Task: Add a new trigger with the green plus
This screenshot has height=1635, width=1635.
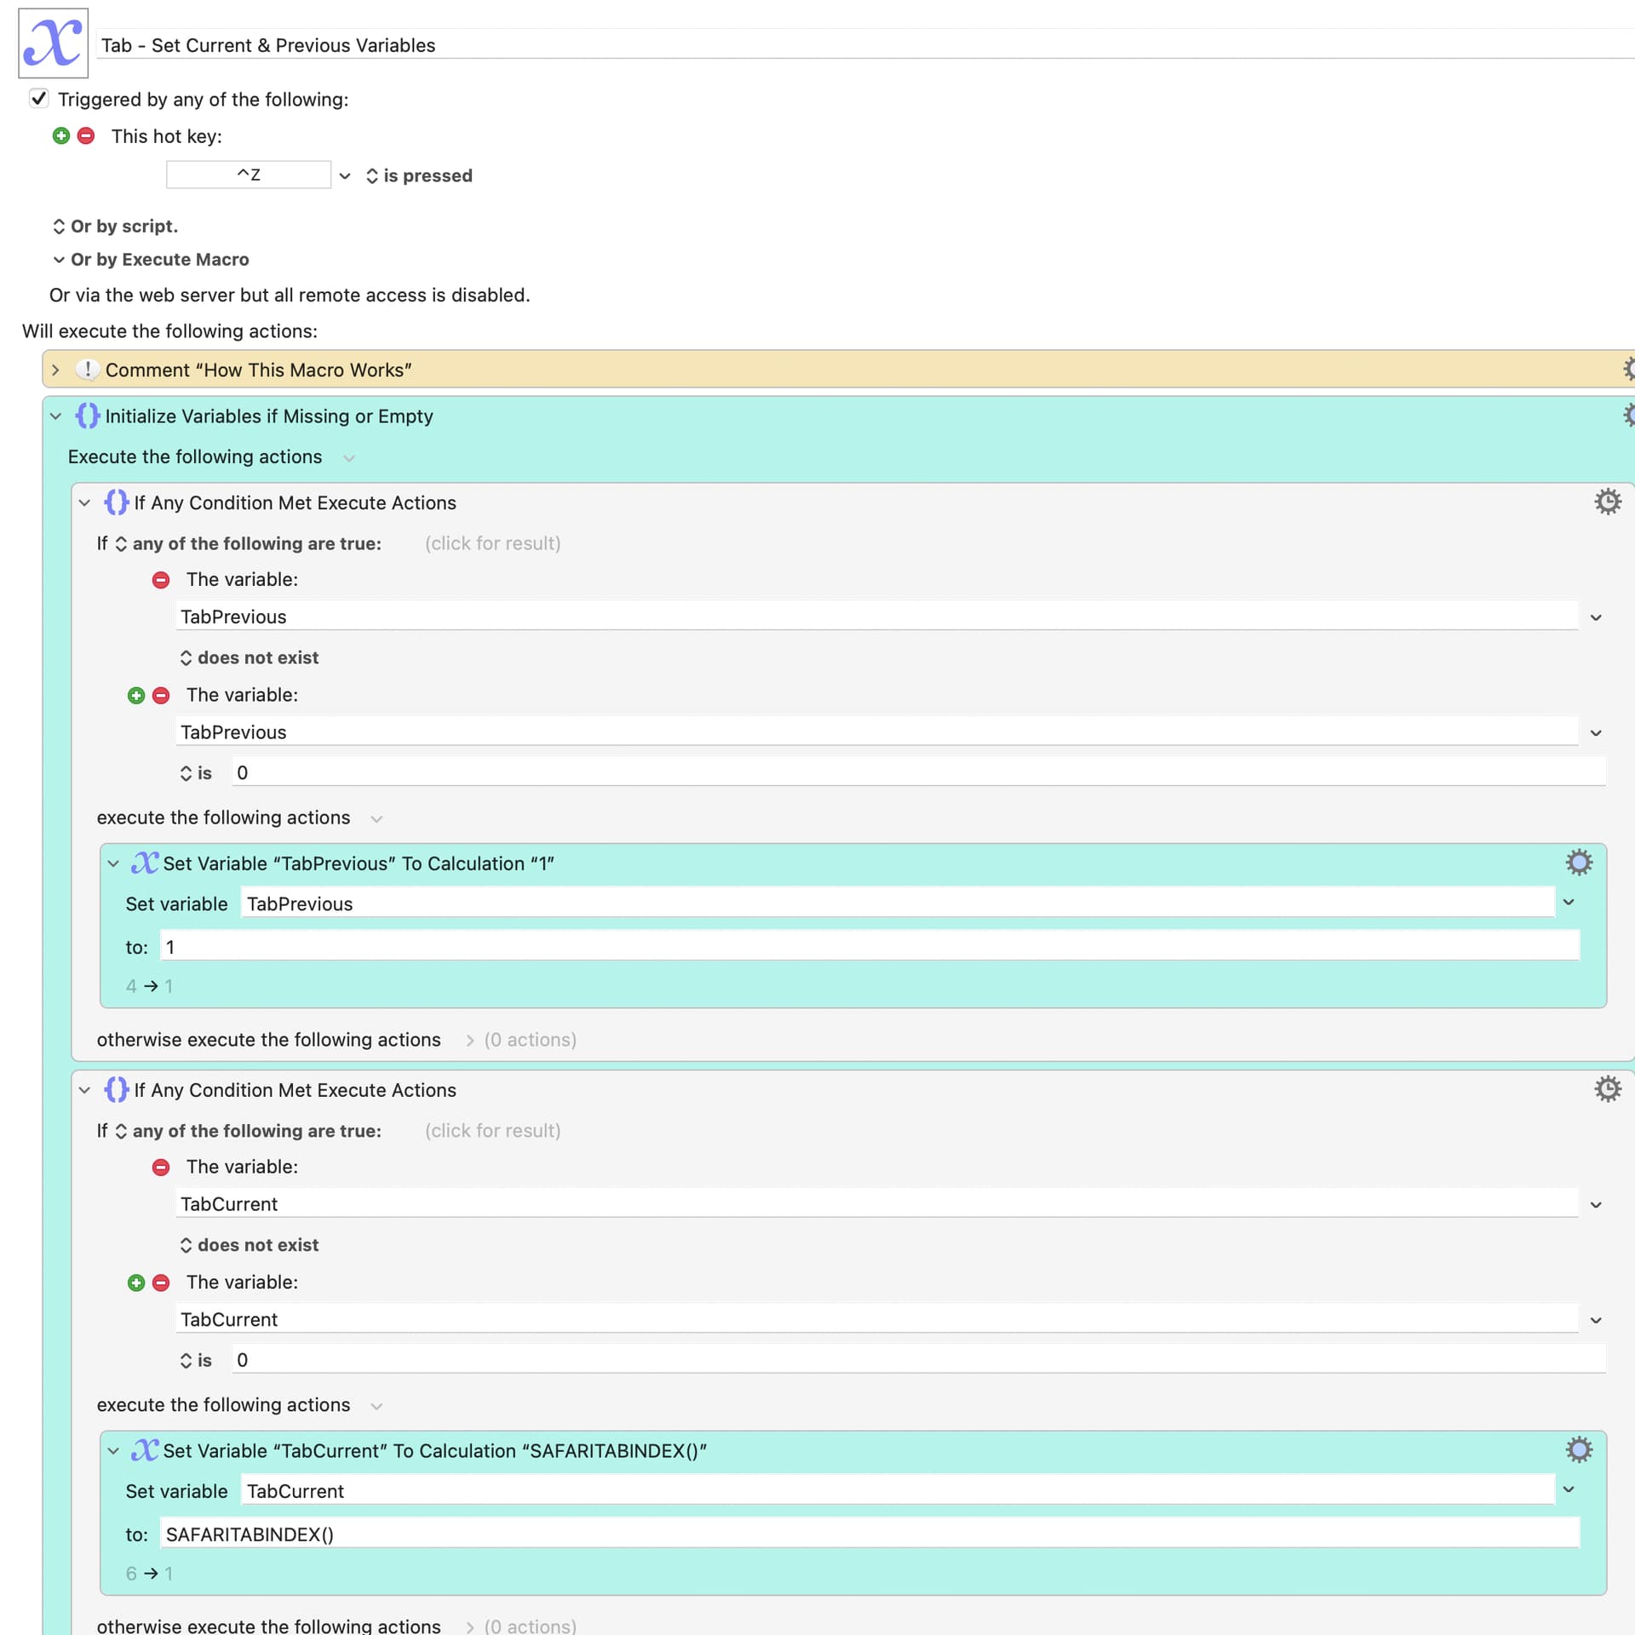Action: click(x=61, y=136)
